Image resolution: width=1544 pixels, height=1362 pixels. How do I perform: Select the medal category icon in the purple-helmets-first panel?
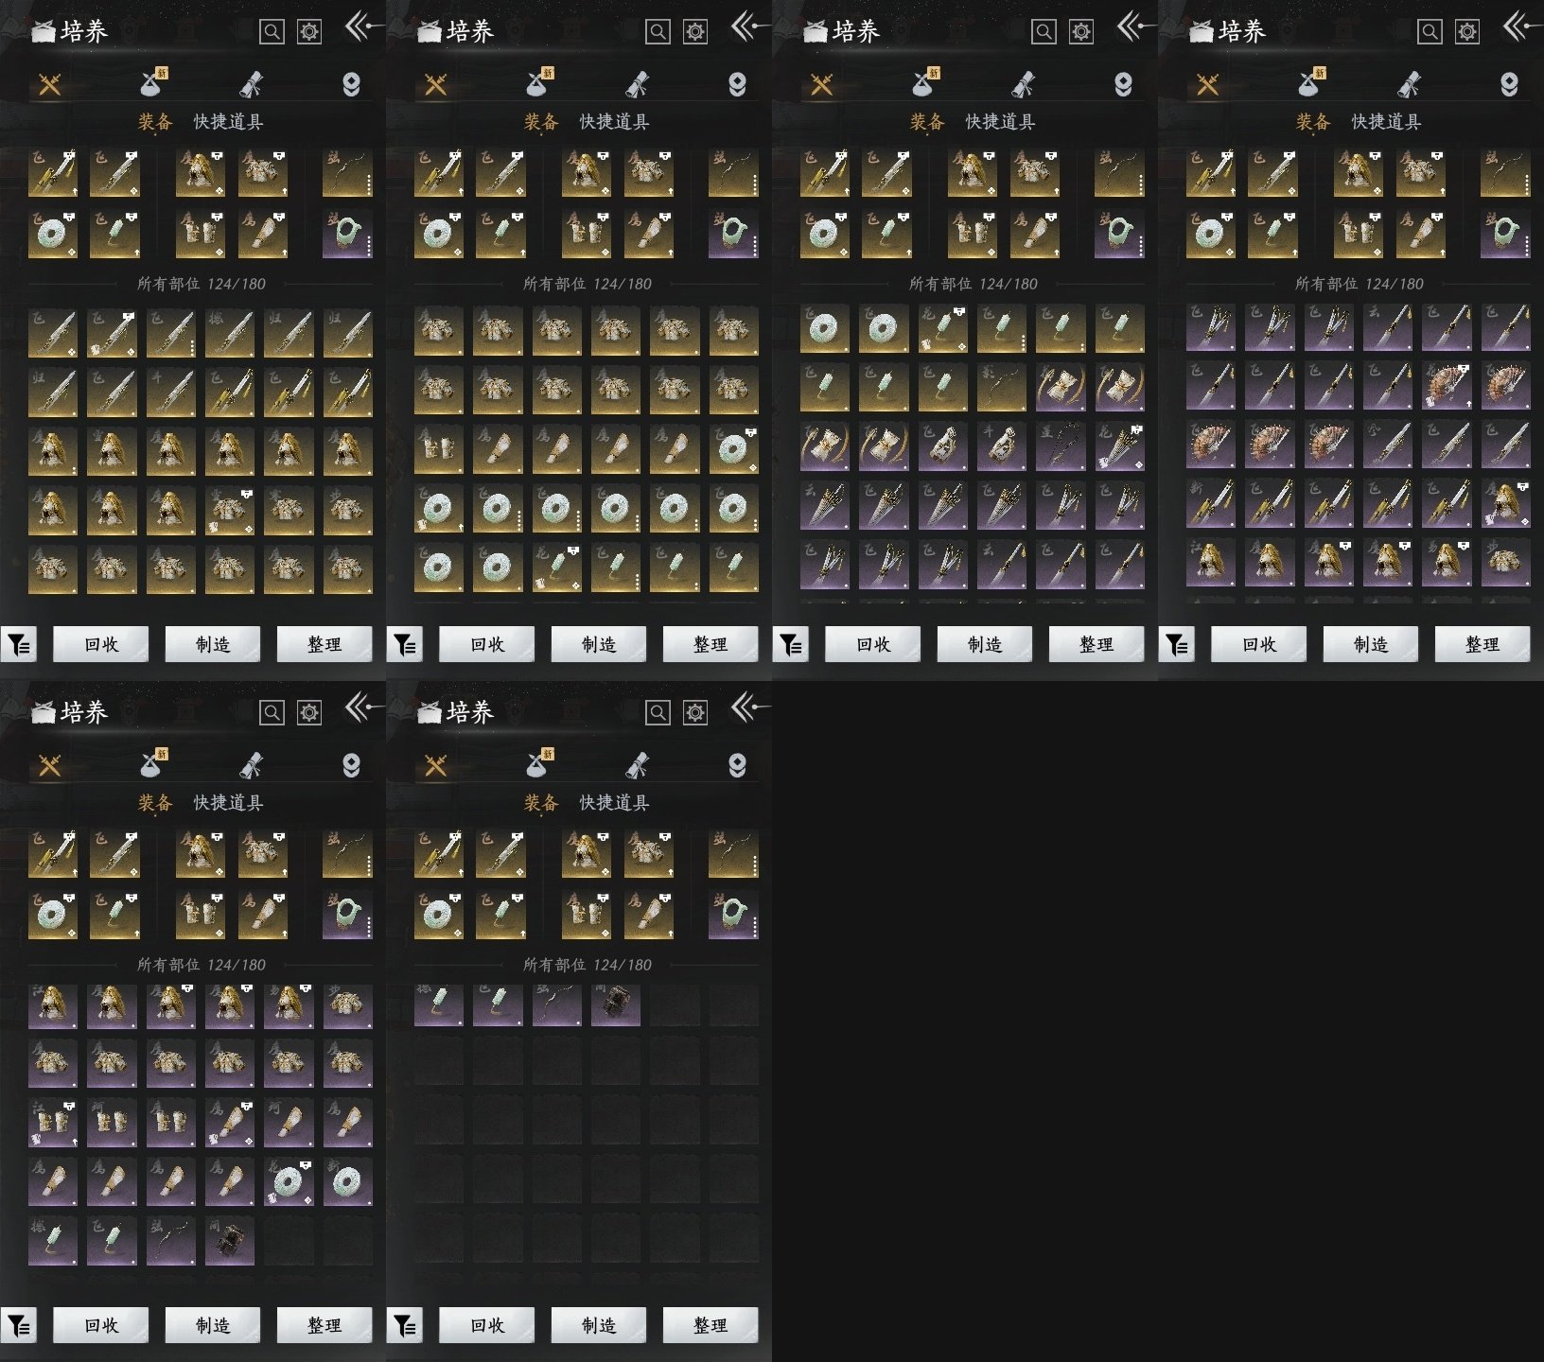click(x=351, y=766)
